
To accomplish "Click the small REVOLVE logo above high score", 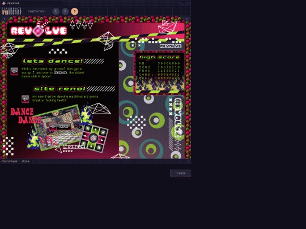I will (x=171, y=46).
